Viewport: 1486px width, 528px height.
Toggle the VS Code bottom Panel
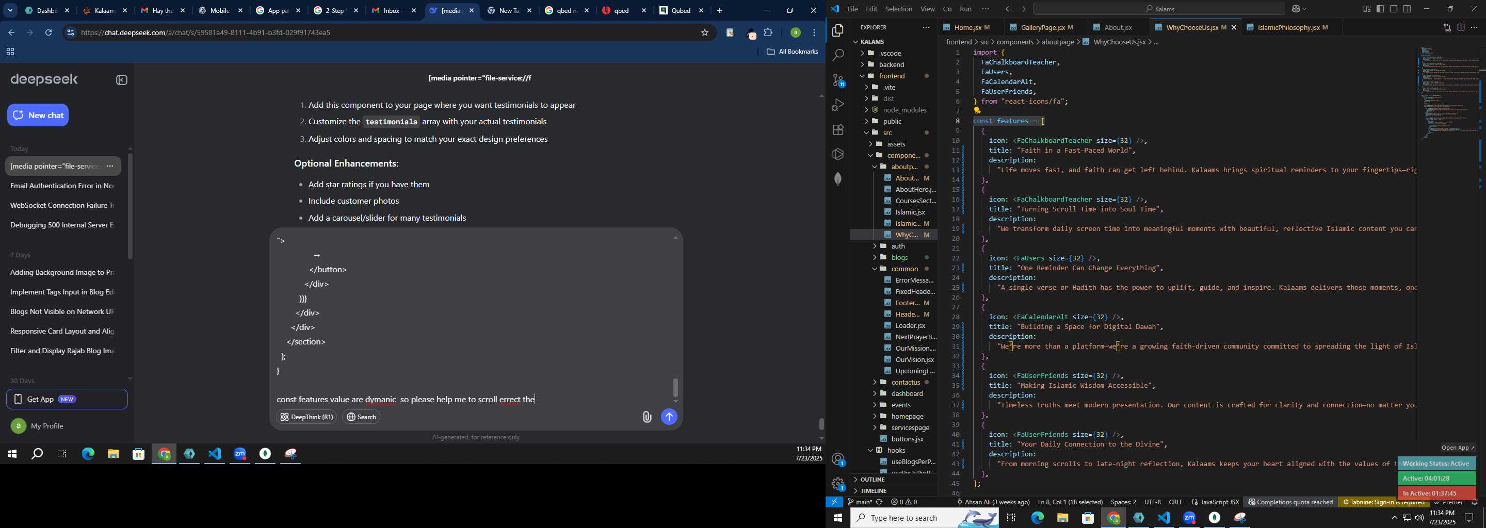pyautogui.click(x=1394, y=9)
